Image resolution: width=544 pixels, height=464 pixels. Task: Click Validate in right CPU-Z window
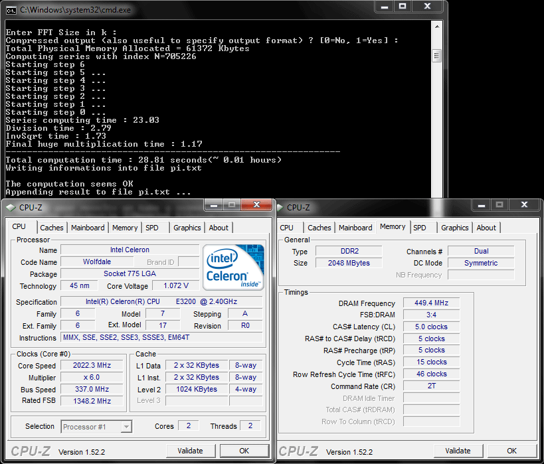point(458,451)
